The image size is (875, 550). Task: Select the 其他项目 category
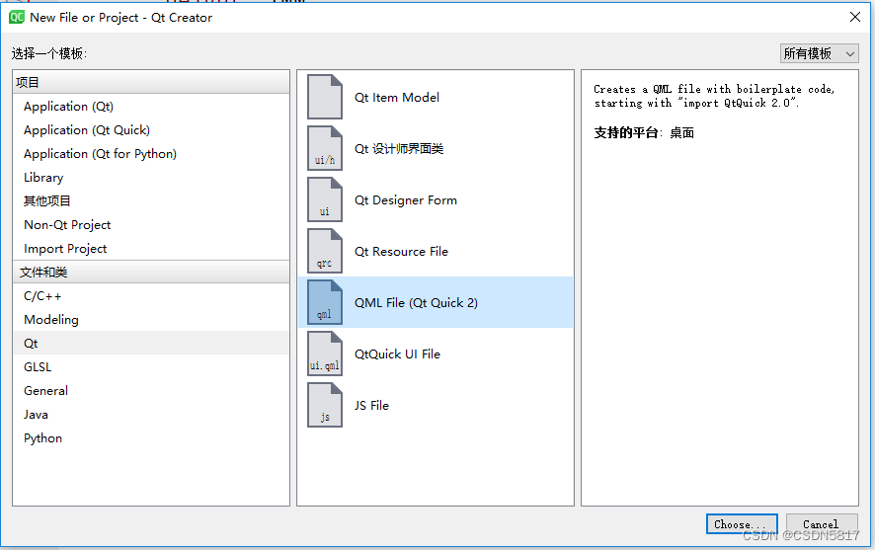[x=151, y=200]
